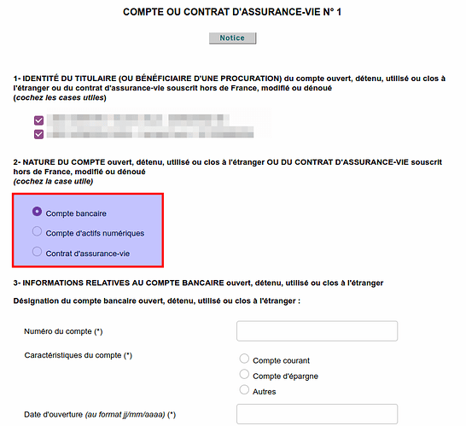Uncheck the second titulaire identity checkbox
This screenshot has width=466, height=426.
coord(38,134)
